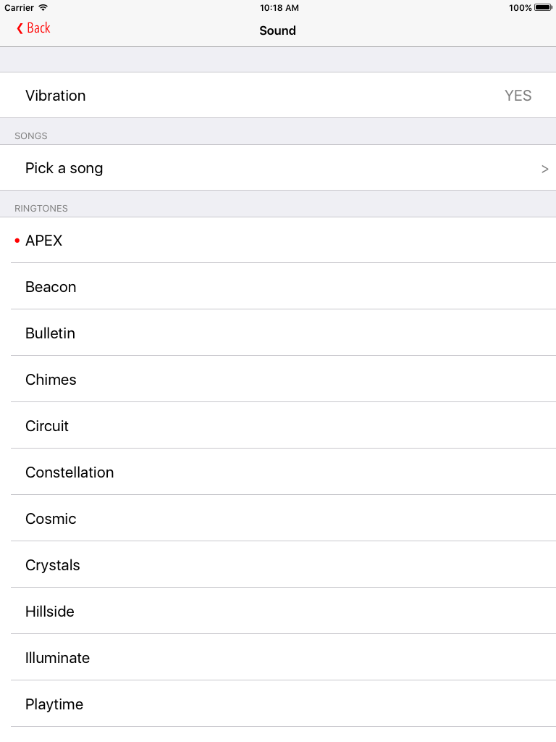Tap the Vibration row label
This screenshot has width=556, height=742.
pos(55,96)
